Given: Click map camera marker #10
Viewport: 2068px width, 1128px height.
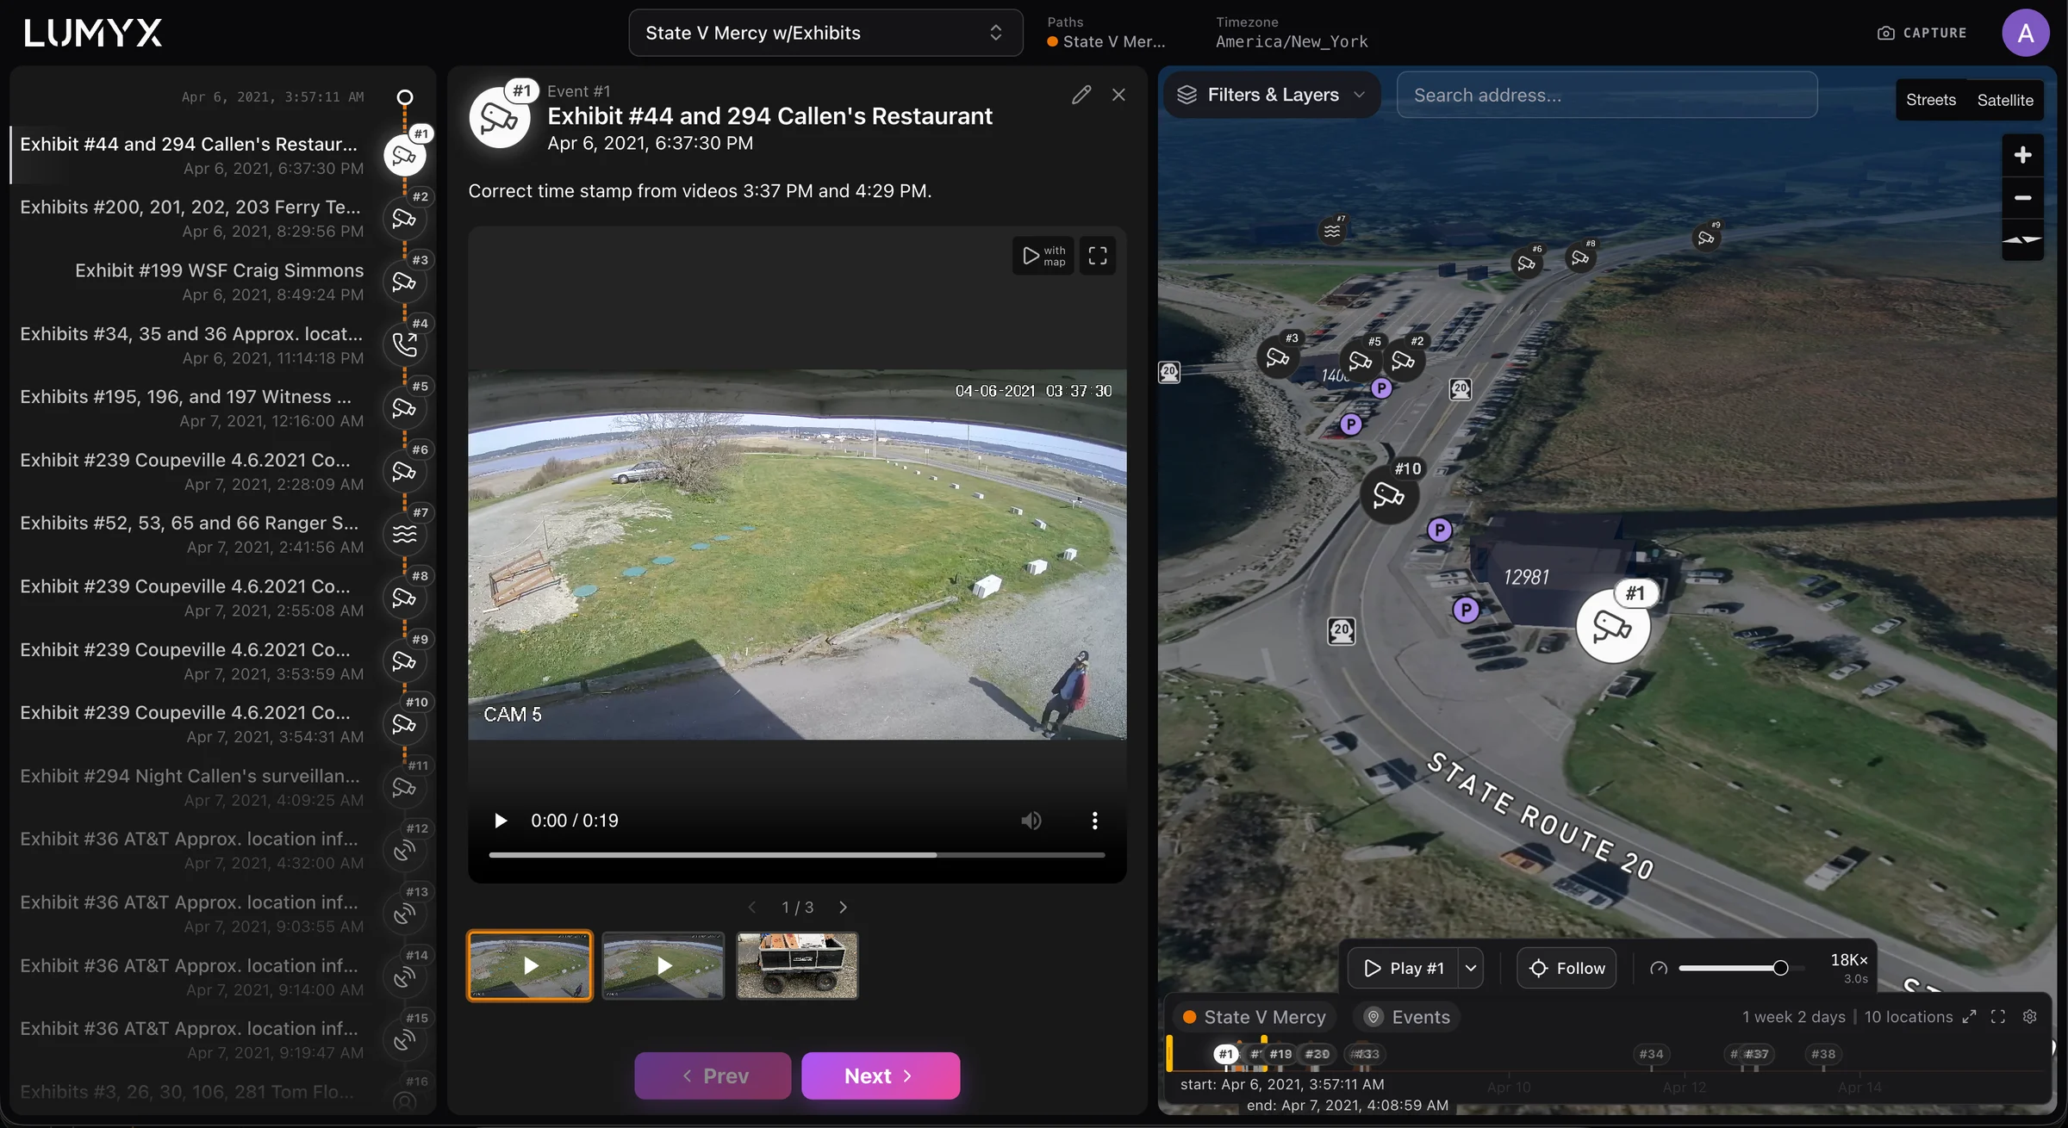Looking at the screenshot, I should tap(1388, 494).
